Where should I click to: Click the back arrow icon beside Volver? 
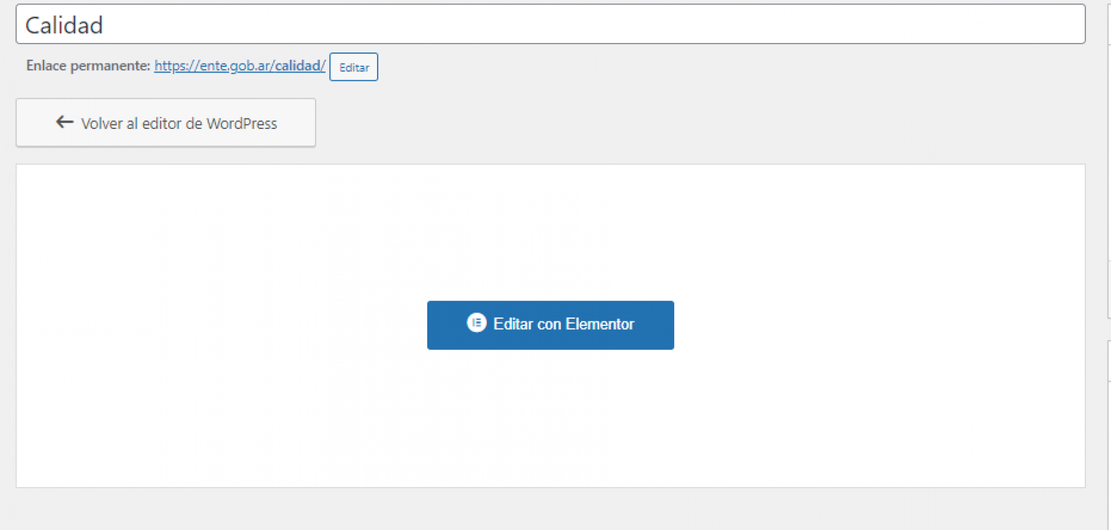[x=65, y=122]
